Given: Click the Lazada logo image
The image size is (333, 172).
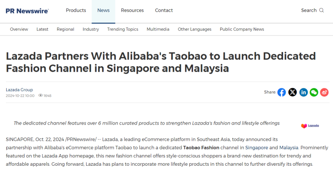Looking at the screenshot, I should [x=310, y=126].
